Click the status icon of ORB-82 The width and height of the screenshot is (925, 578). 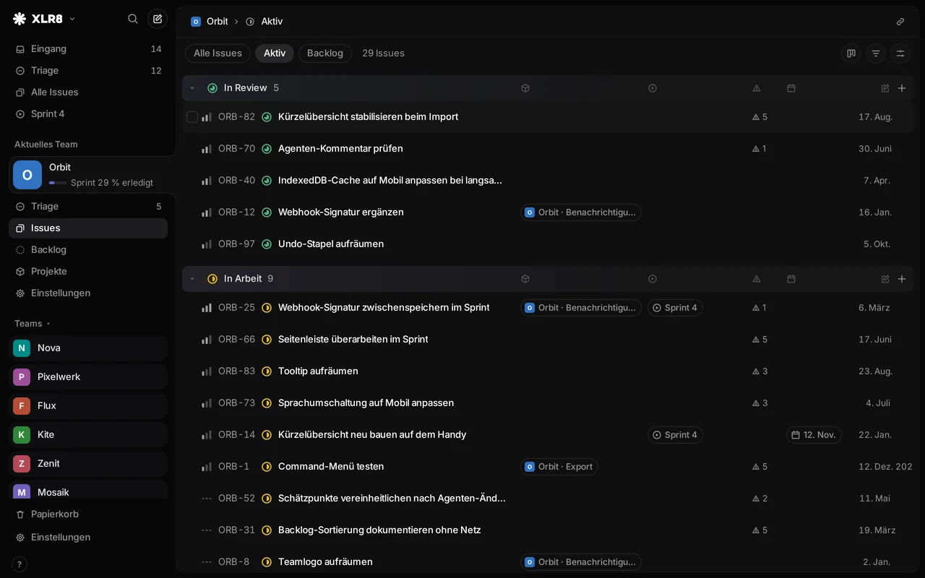(267, 117)
